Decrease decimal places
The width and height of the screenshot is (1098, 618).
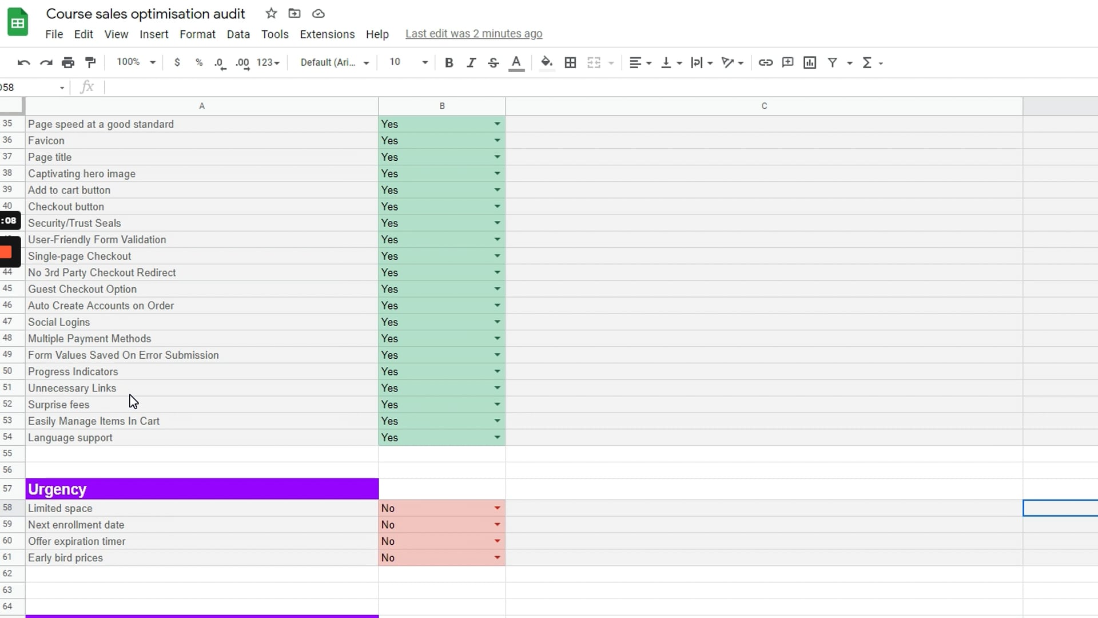[220, 63]
